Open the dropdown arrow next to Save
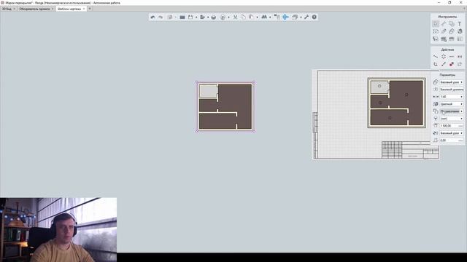The height and width of the screenshot is (262, 467). pos(196,17)
